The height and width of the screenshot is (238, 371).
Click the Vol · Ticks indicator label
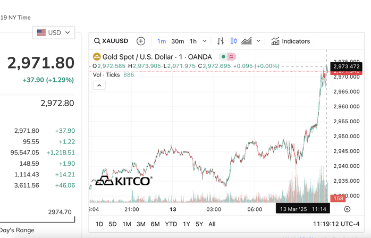[x=106, y=75]
